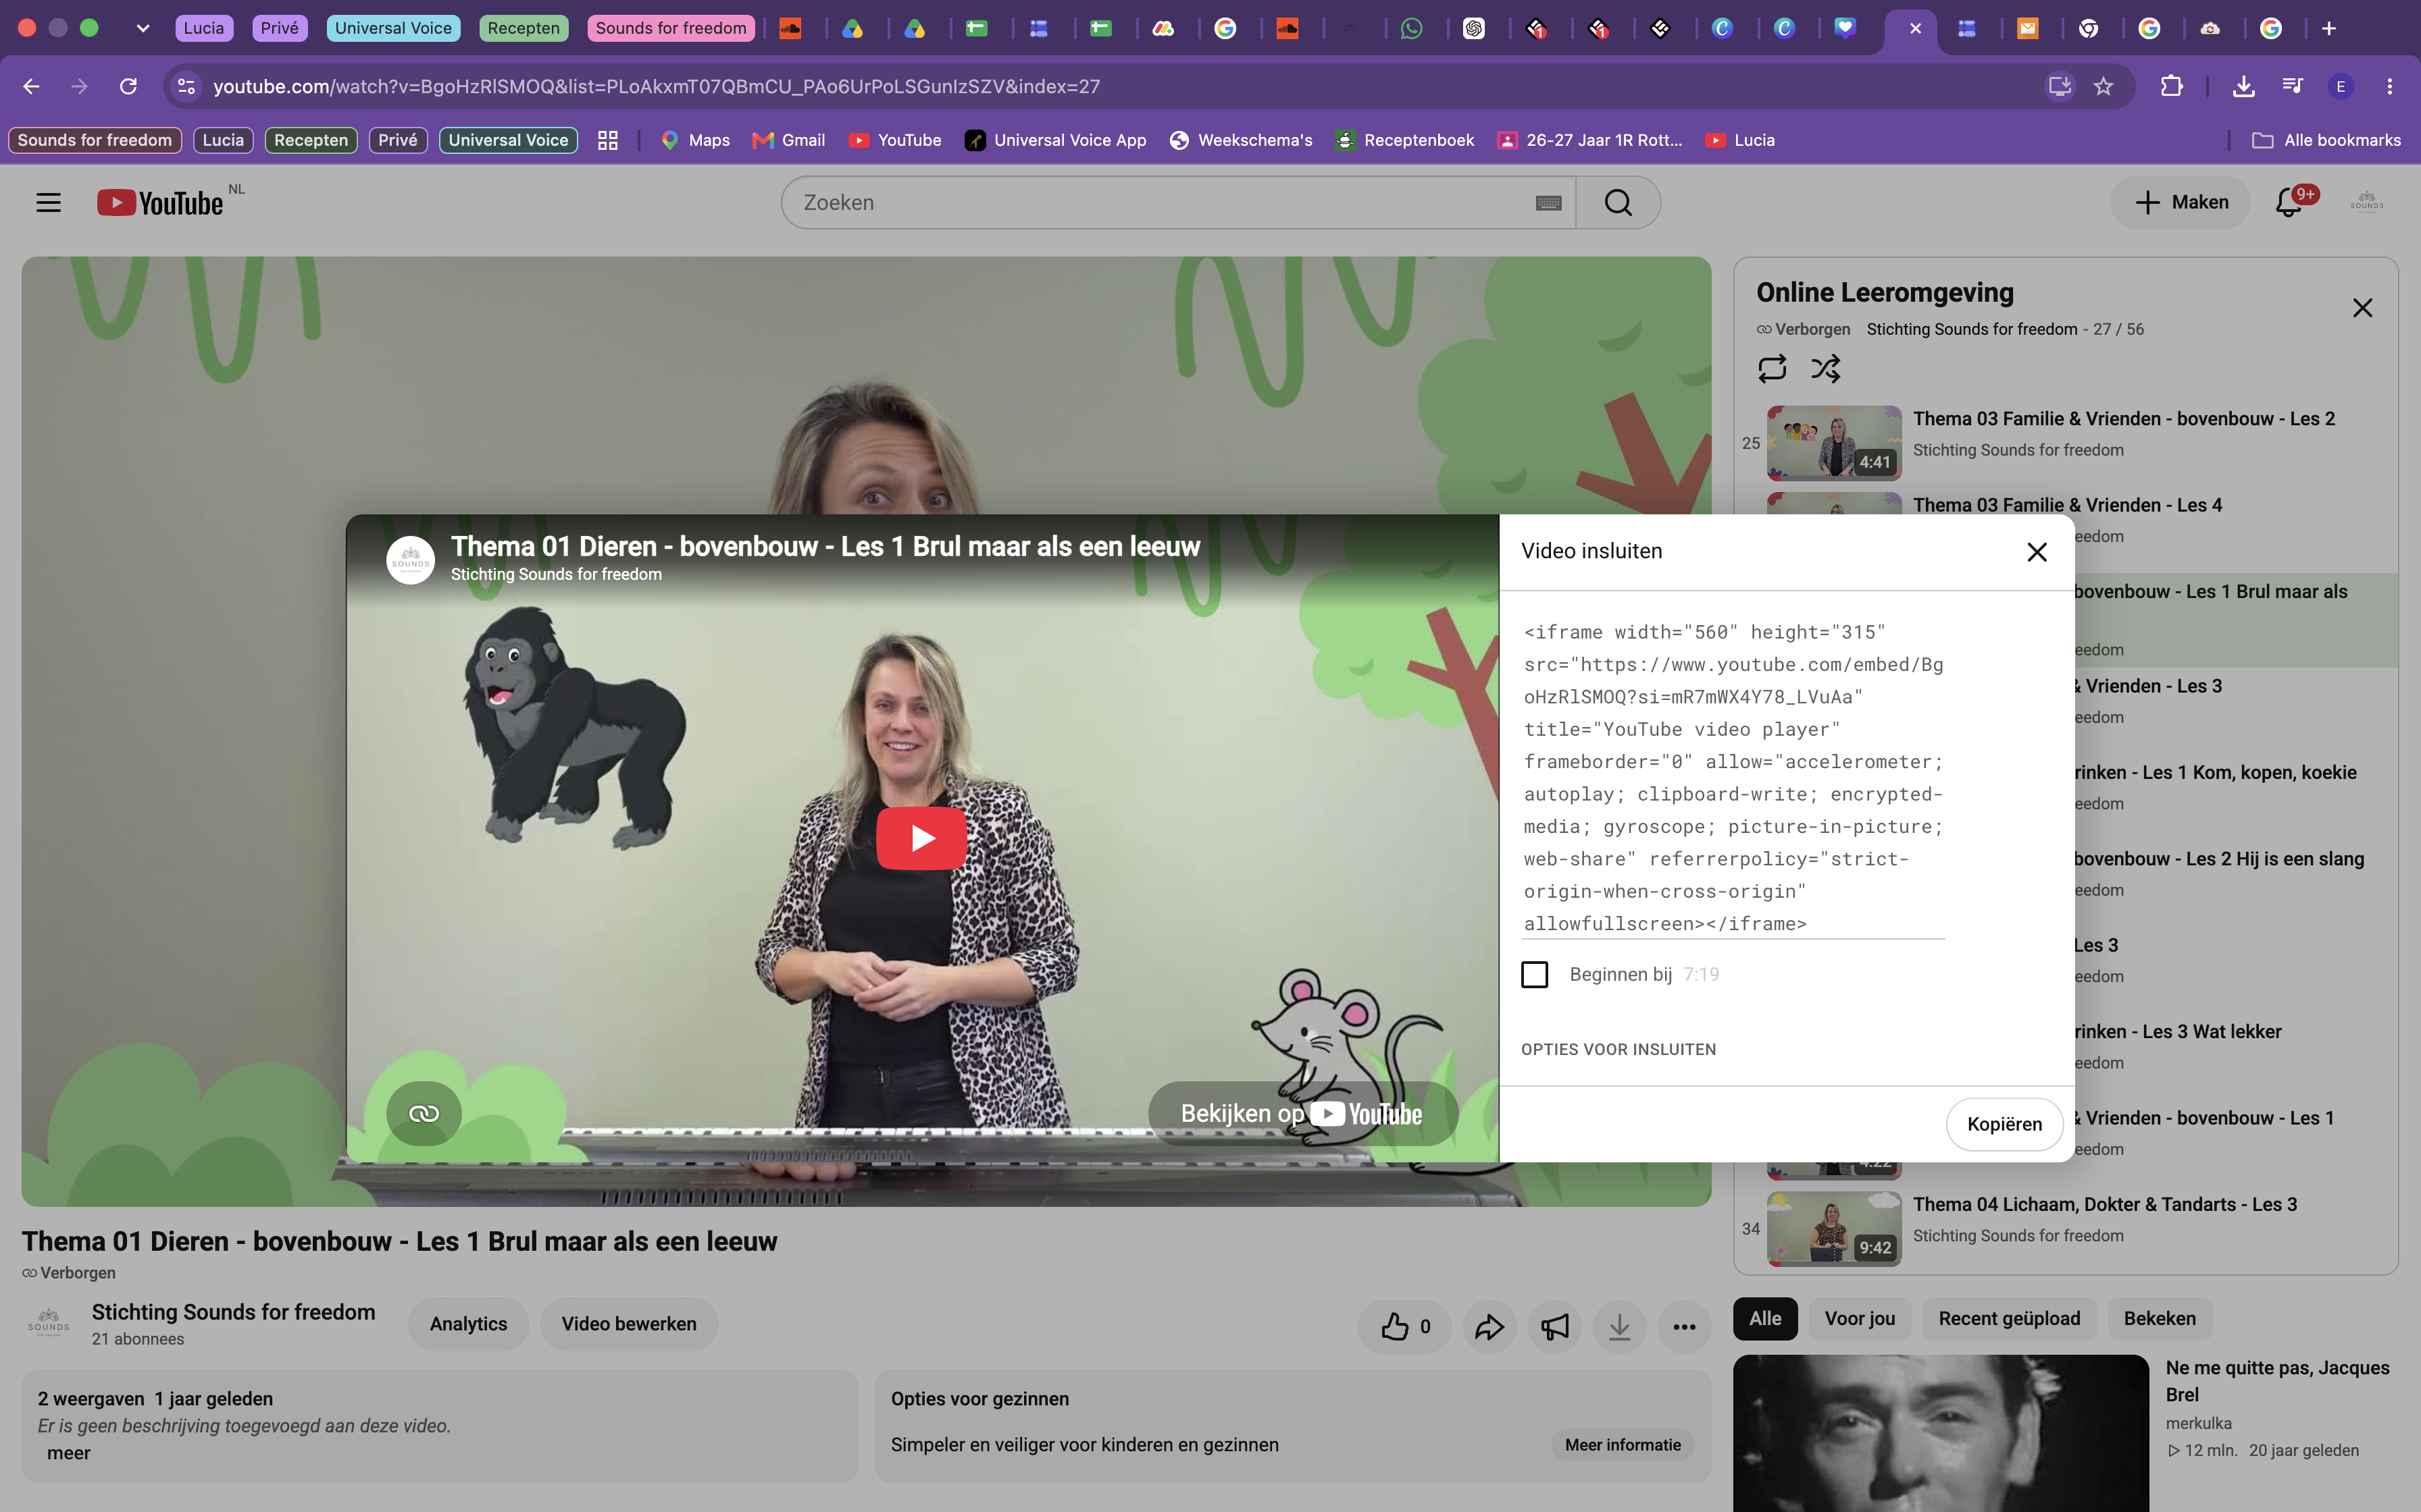
Task: Expand description with meer
Action: point(68,1453)
